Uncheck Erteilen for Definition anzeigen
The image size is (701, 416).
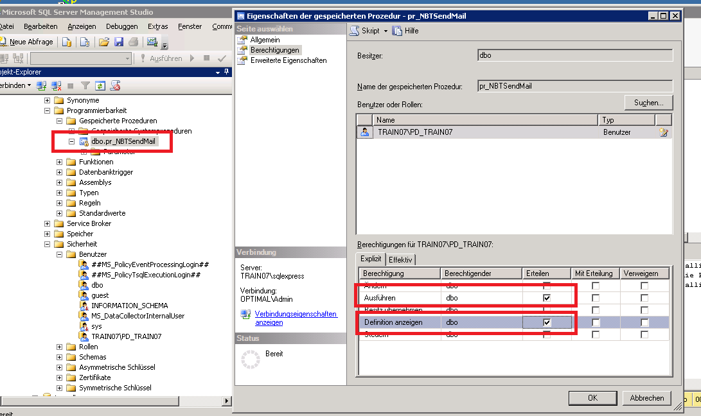click(547, 322)
